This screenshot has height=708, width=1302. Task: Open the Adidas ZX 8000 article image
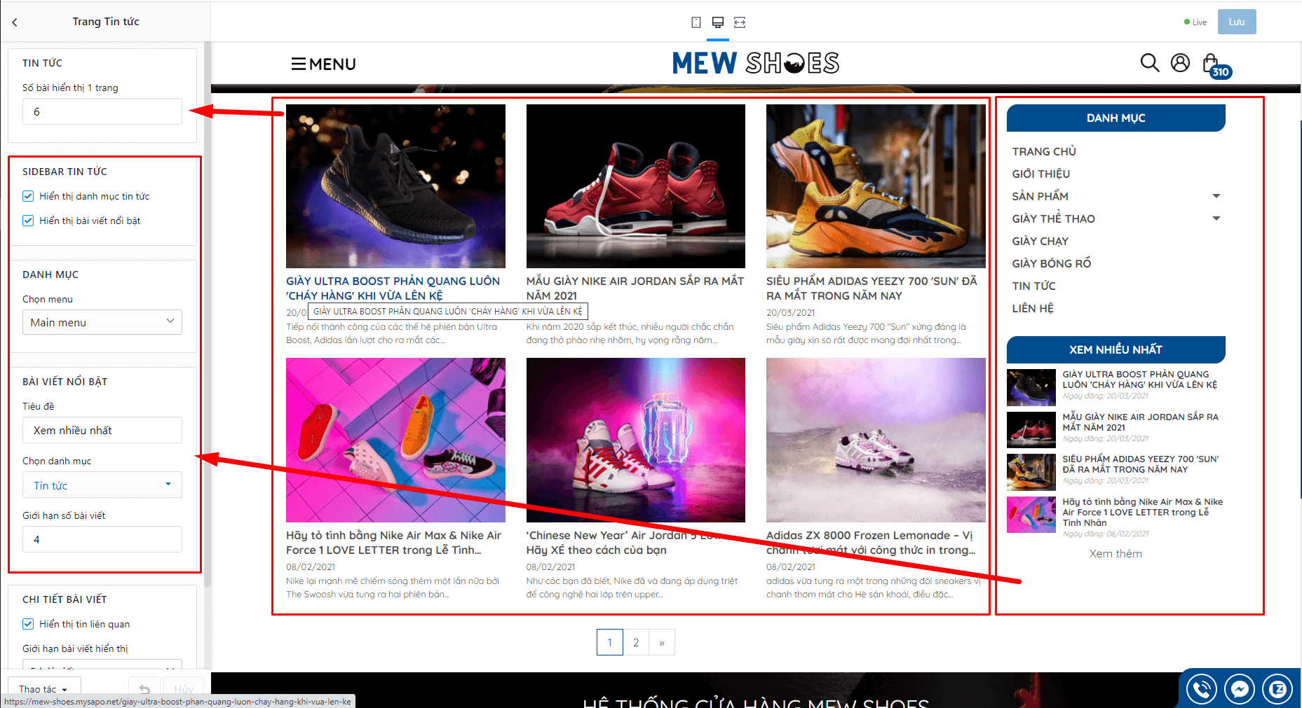pos(876,440)
